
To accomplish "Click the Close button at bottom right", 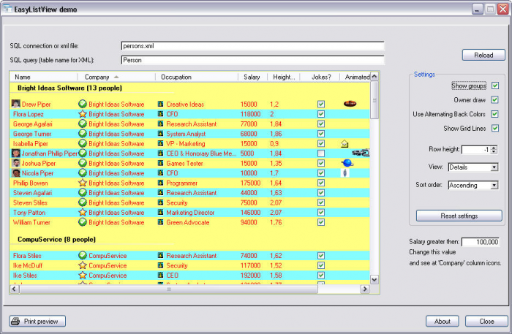I will [x=486, y=322].
